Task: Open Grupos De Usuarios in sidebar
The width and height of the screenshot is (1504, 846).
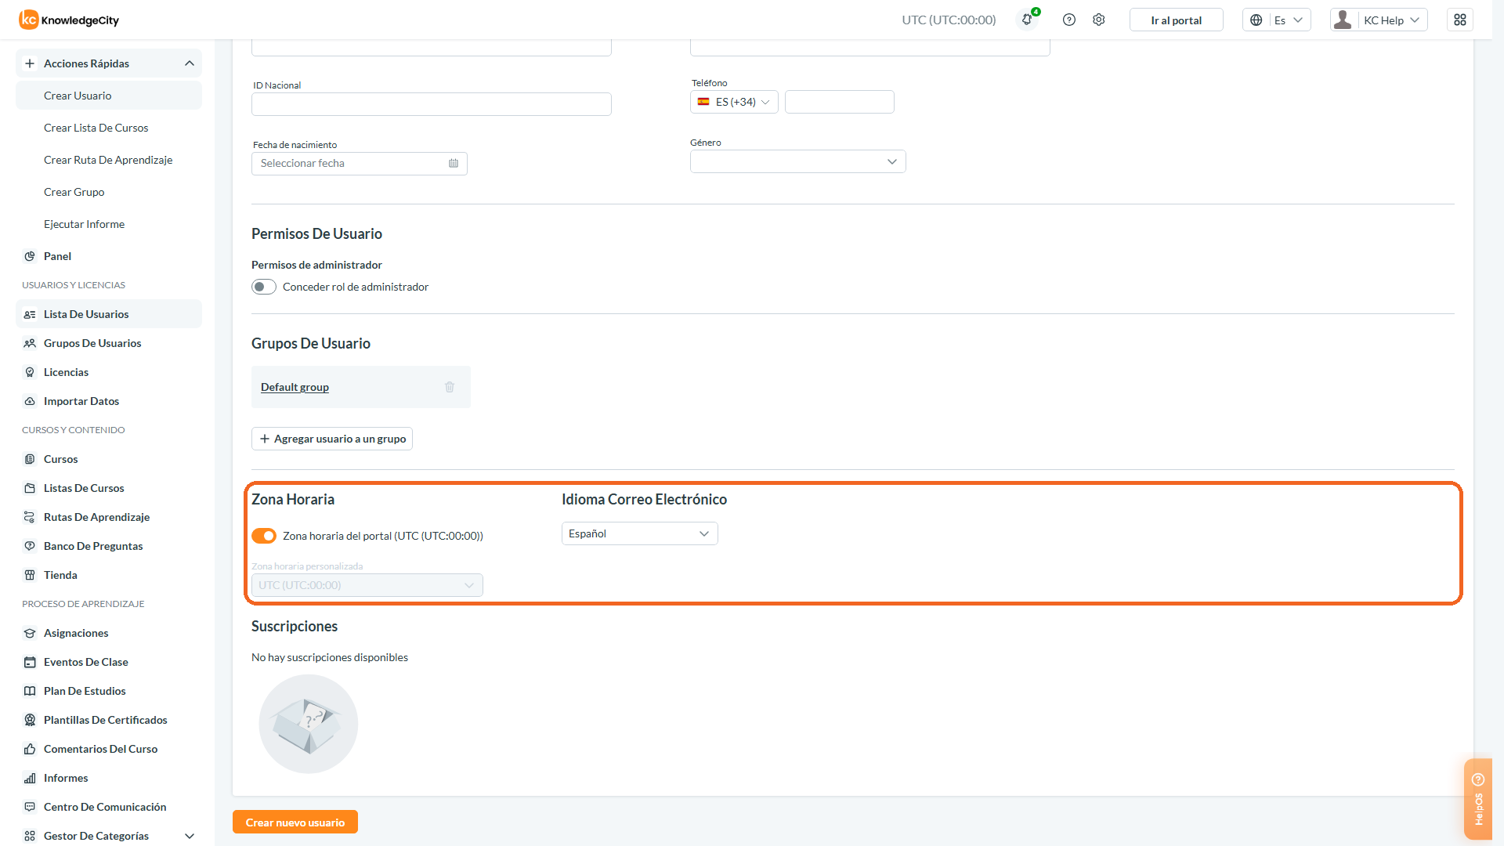Action: [109, 343]
